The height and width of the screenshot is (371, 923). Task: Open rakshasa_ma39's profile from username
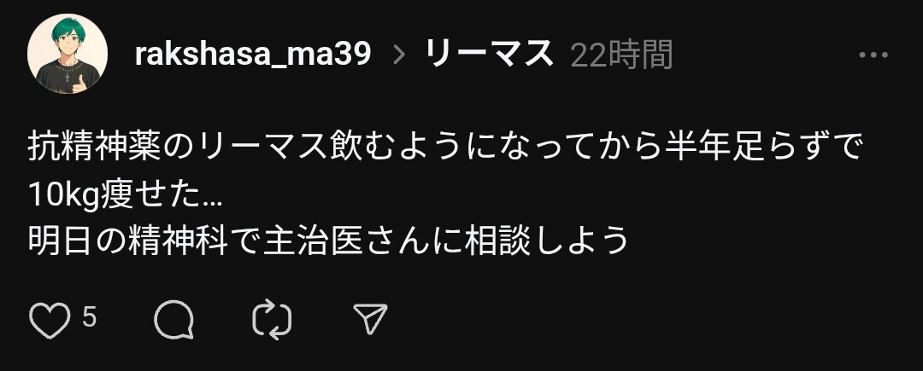253,55
